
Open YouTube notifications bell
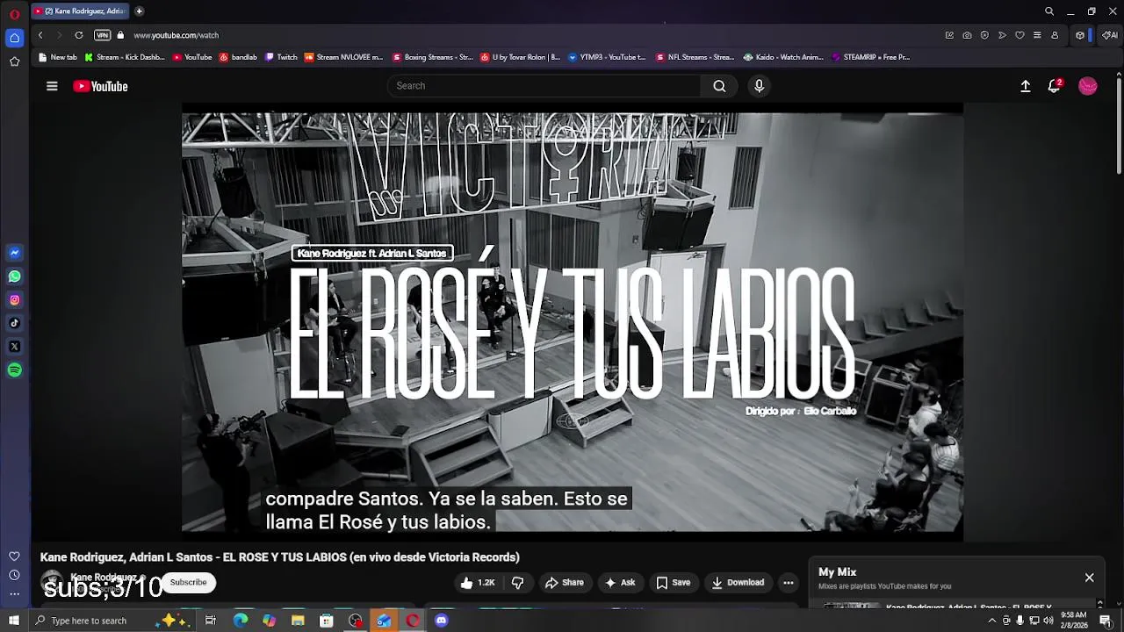coord(1055,86)
